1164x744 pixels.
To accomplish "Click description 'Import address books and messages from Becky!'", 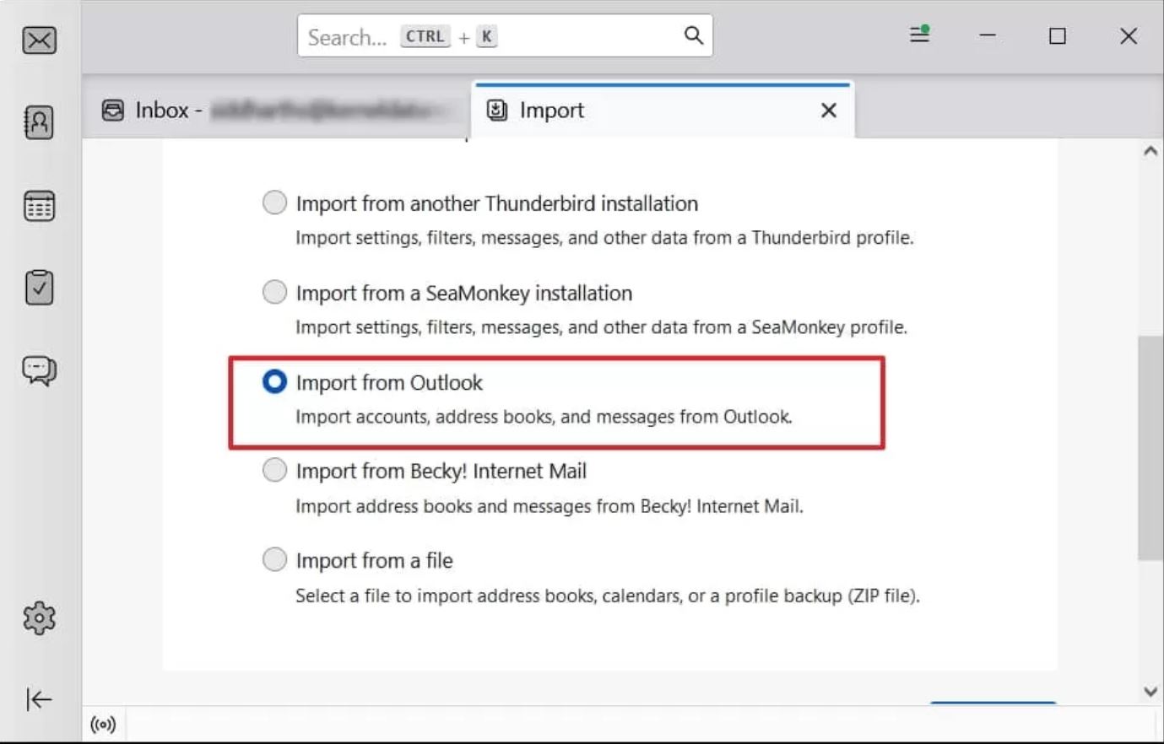I will 550,506.
